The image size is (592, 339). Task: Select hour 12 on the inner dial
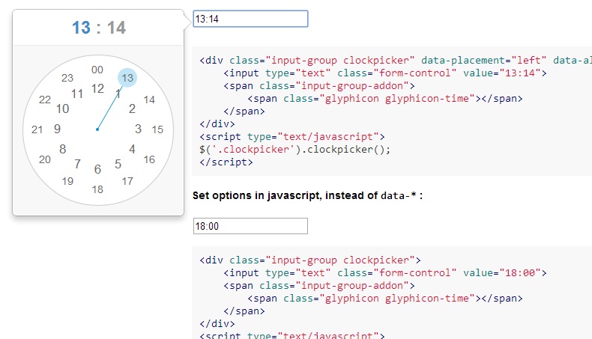97,88
